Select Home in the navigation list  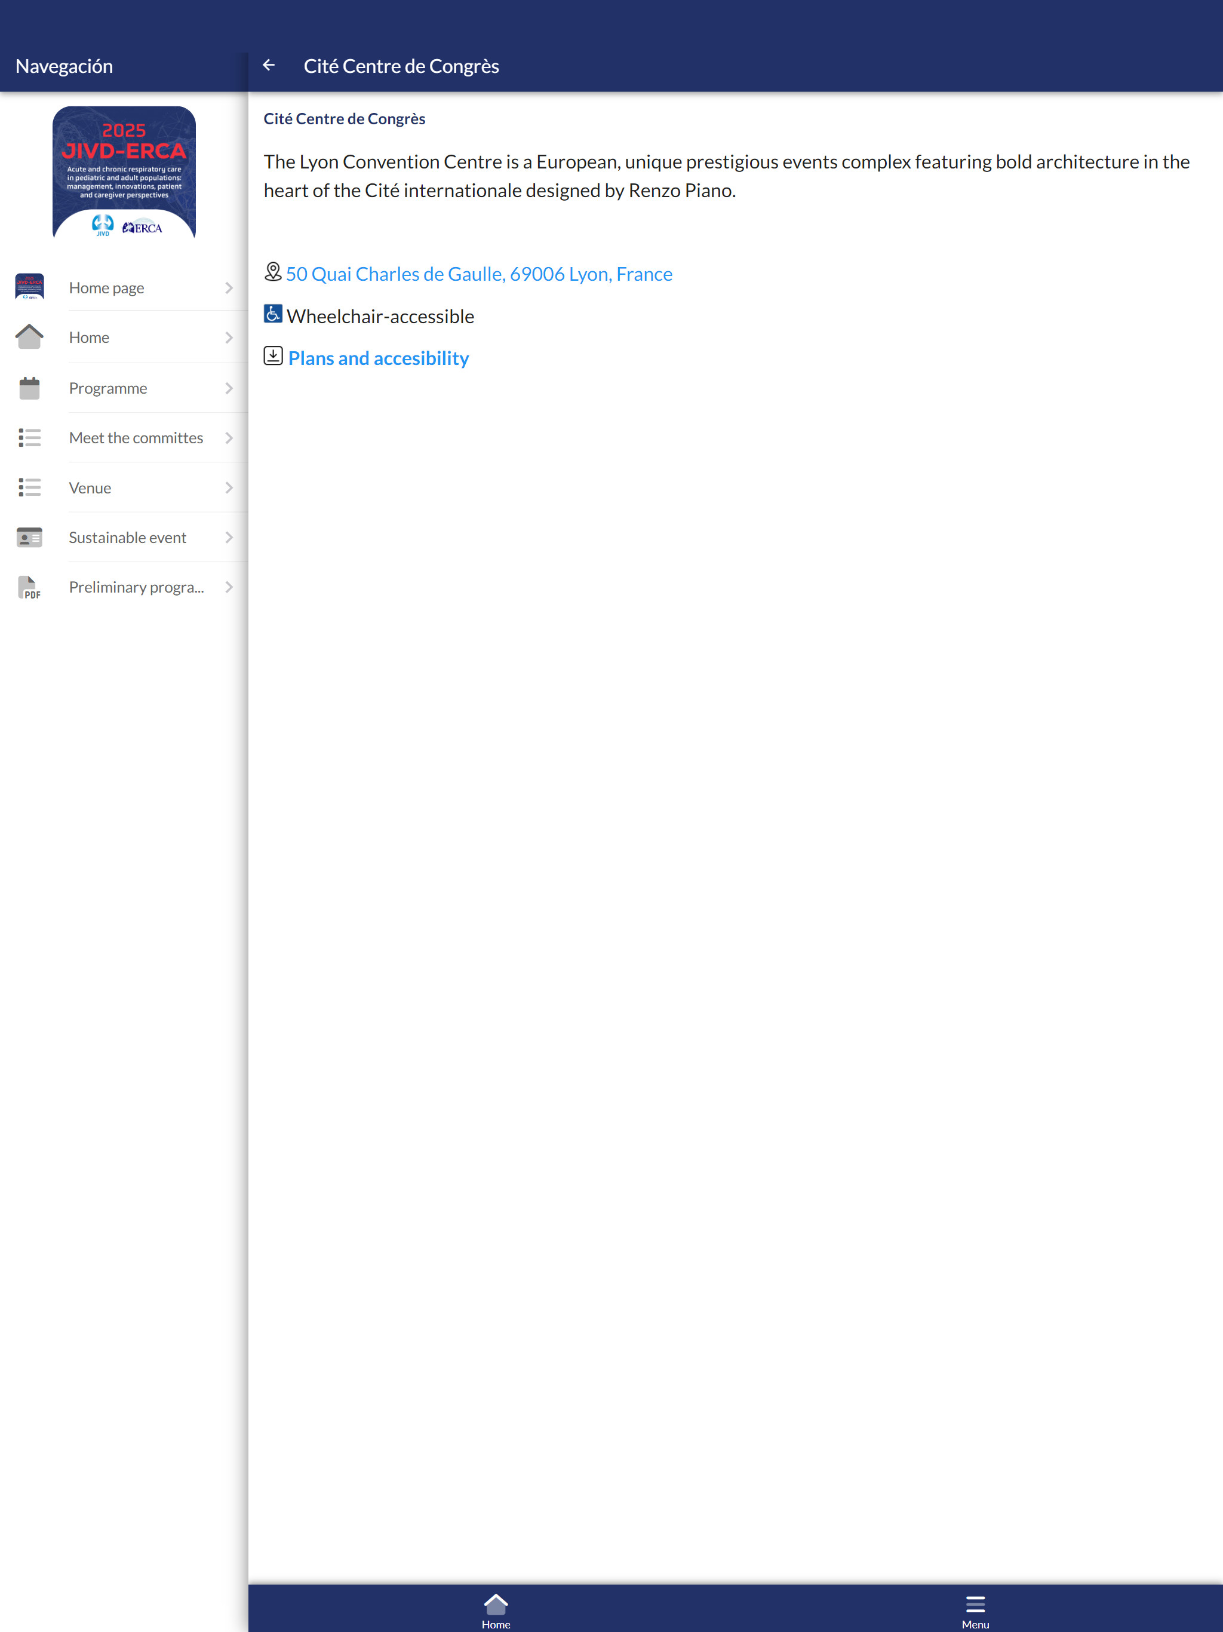pos(124,337)
